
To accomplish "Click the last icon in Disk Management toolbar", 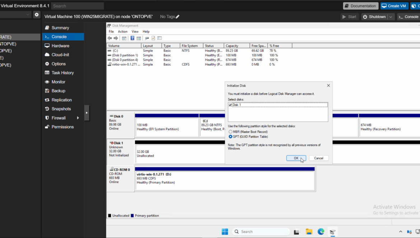I will (160, 38).
